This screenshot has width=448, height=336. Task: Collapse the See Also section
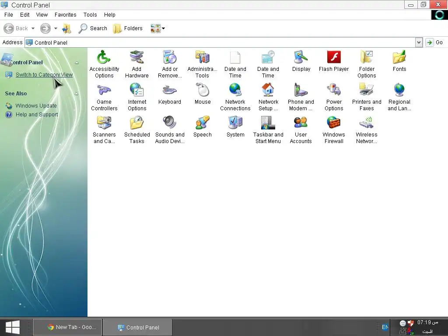(x=76, y=94)
